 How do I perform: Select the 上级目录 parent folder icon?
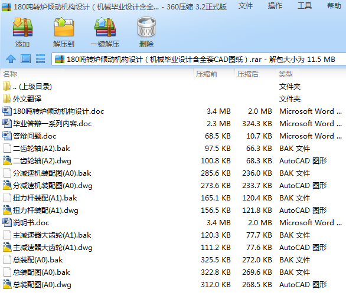(6, 87)
